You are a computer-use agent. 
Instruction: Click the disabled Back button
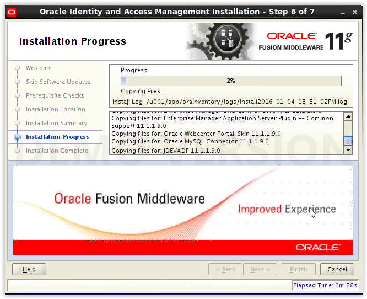coord(225,269)
